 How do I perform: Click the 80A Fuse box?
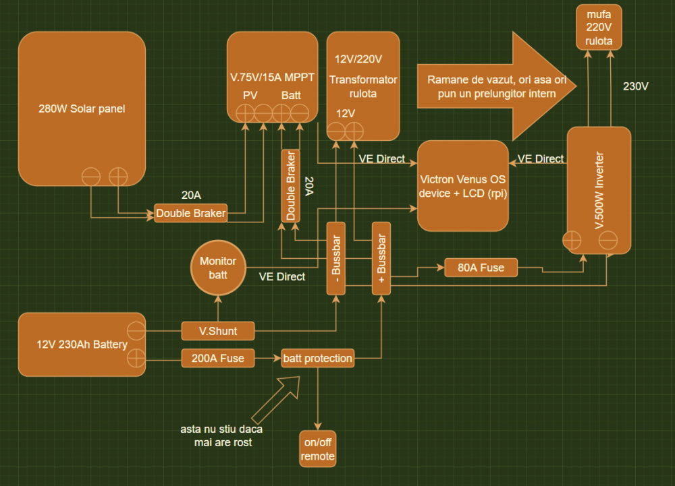pyautogui.click(x=481, y=268)
